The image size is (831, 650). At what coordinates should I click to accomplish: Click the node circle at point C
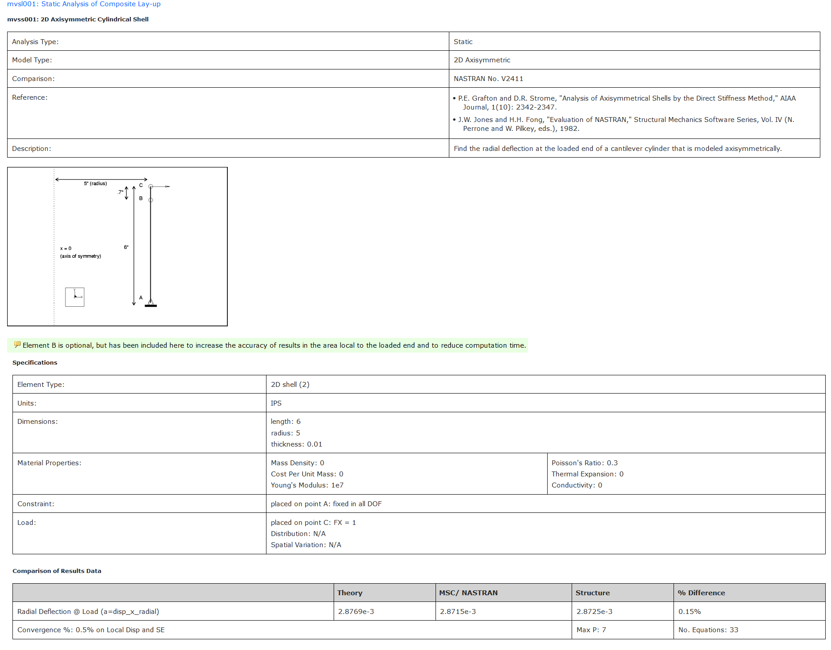[150, 187]
